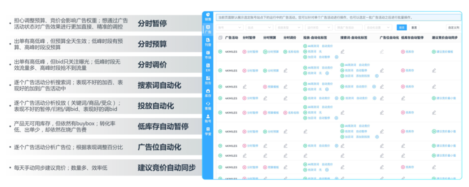Open the 账号 filter dropdown

click(x=230, y=27)
